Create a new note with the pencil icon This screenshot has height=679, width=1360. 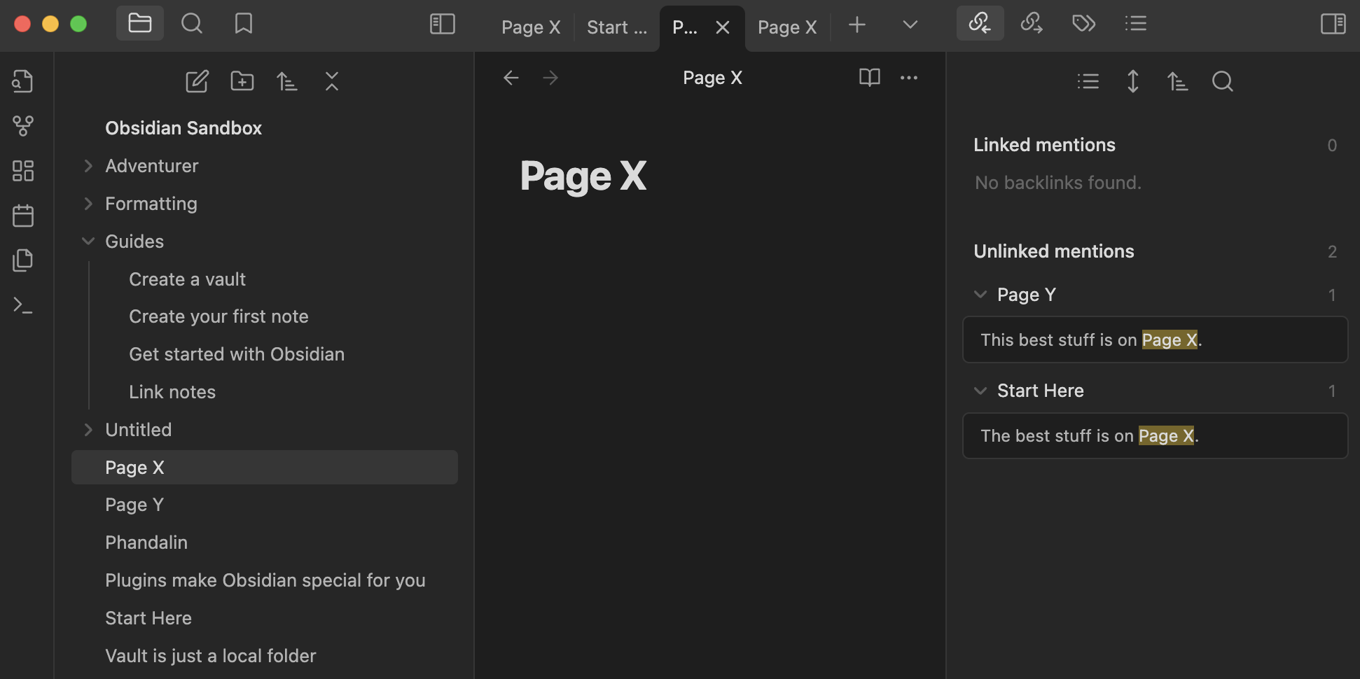pos(197,81)
